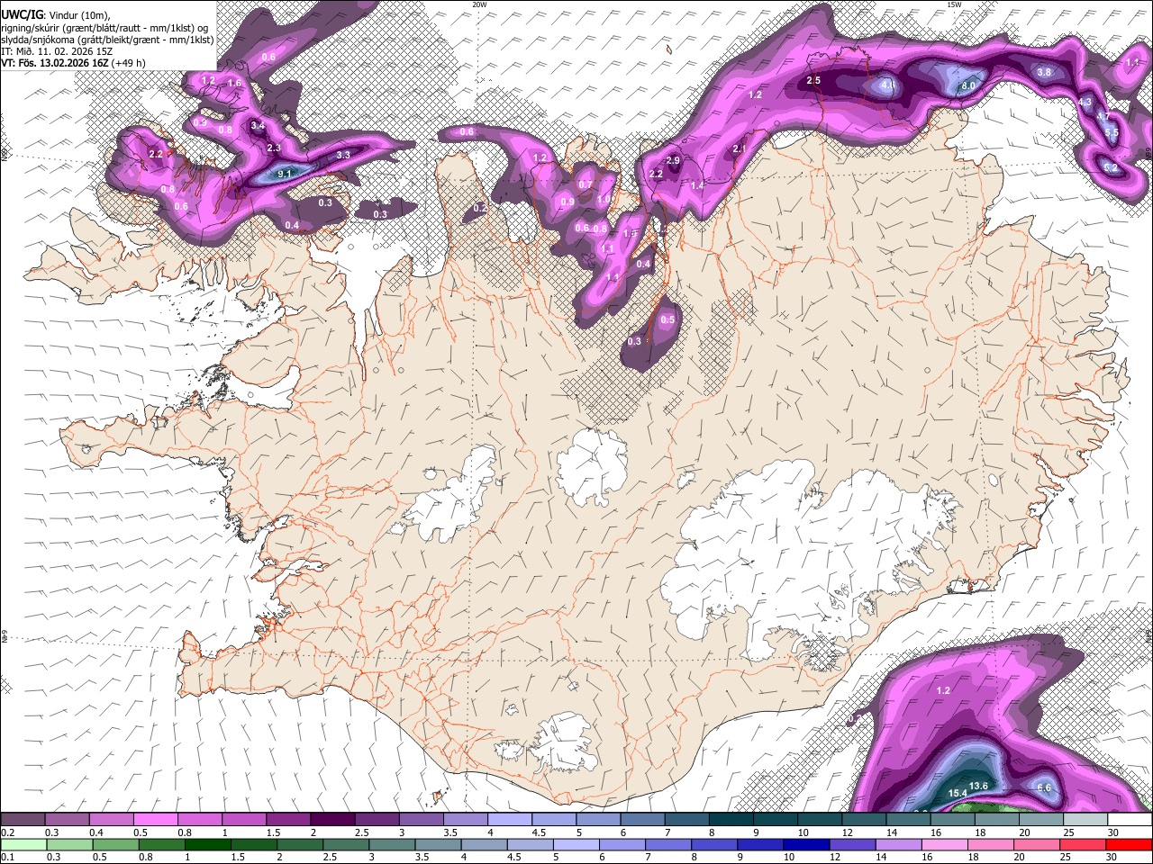The width and height of the screenshot is (1153, 864).
Task: Click the 1.4 precipitation value
Action: (697, 185)
